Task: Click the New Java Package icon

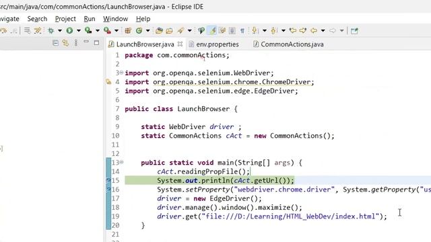Action: click(x=128, y=30)
